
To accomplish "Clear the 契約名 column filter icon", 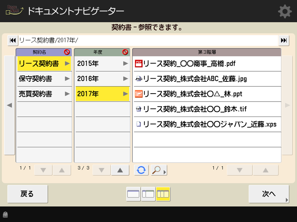I will [67, 52].
